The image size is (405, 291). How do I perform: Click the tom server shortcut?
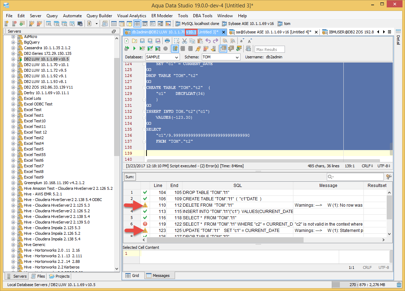284,24
